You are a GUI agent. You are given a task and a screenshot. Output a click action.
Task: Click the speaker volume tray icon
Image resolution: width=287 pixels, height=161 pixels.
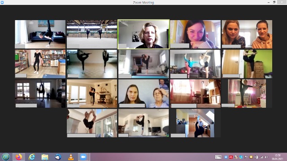[266, 157]
